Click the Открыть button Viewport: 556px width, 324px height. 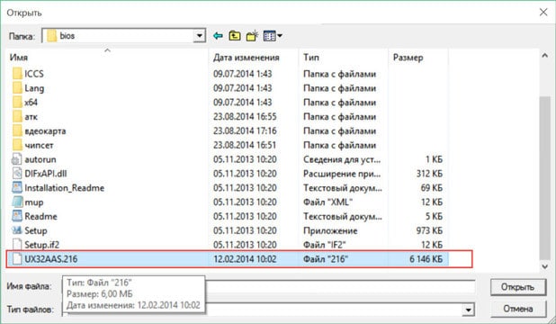point(517,287)
